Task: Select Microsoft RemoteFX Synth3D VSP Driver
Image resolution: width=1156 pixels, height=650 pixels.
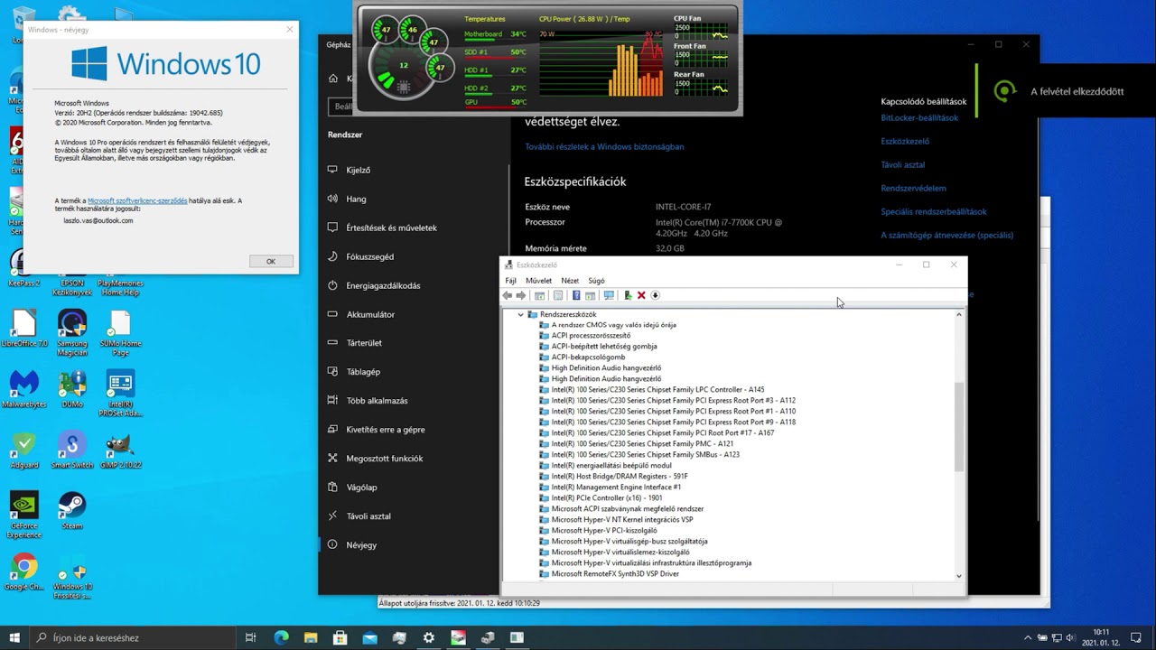Action: pos(615,574)
